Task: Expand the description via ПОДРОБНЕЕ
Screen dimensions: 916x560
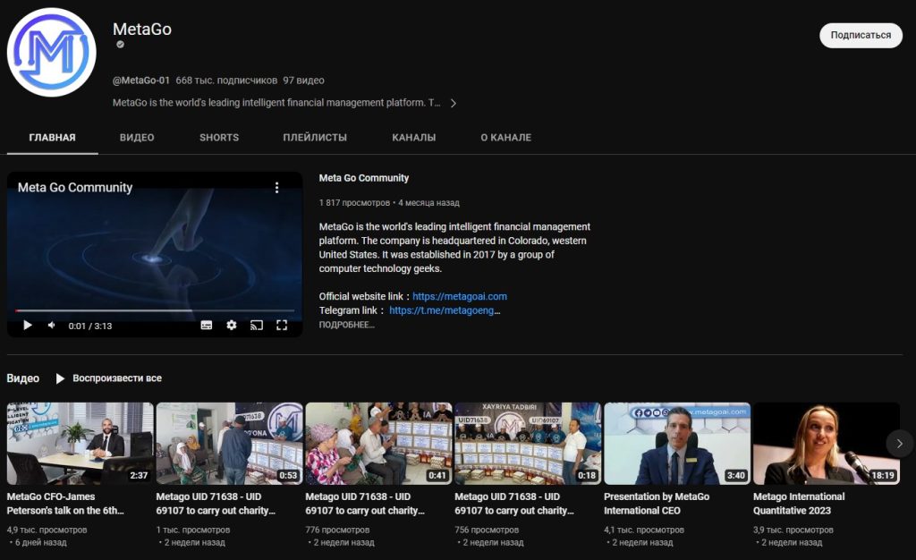Action: pos(346,325)
